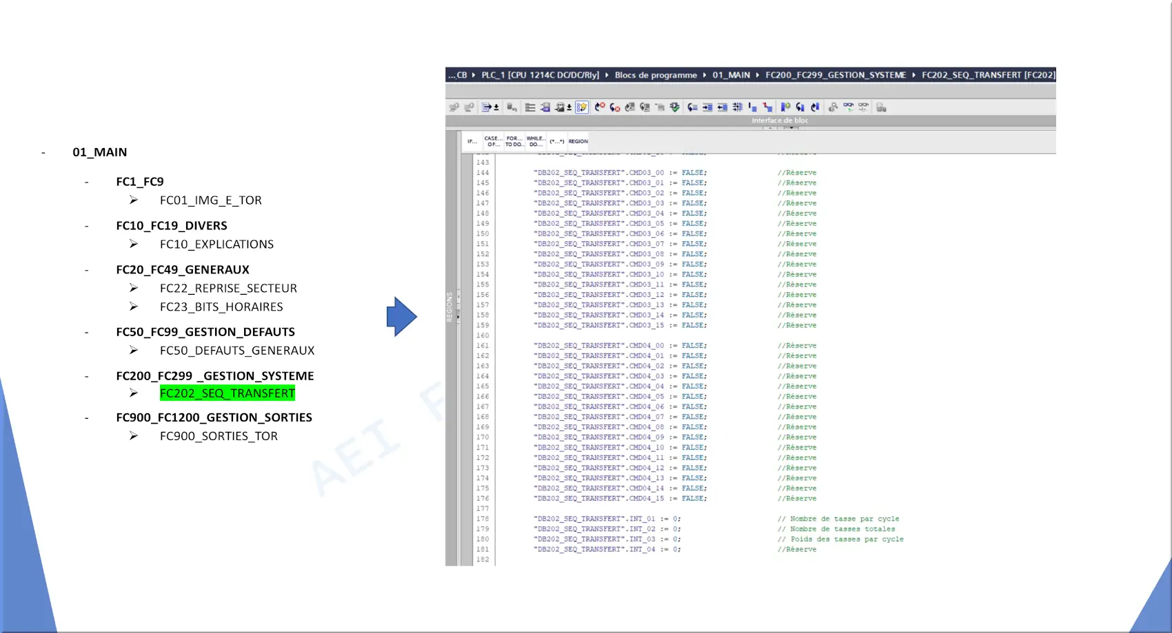Click the go-to-error icon with red X
This screenshot has width=1172, height=633.
click(x=600, y=107)
